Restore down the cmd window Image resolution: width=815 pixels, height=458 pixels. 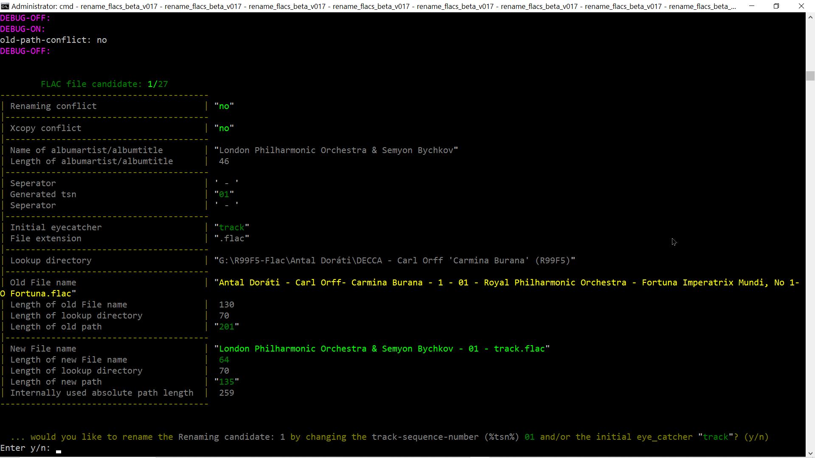[776, 6]
